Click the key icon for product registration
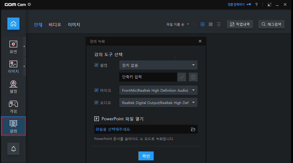 click(x=249, y=4)
